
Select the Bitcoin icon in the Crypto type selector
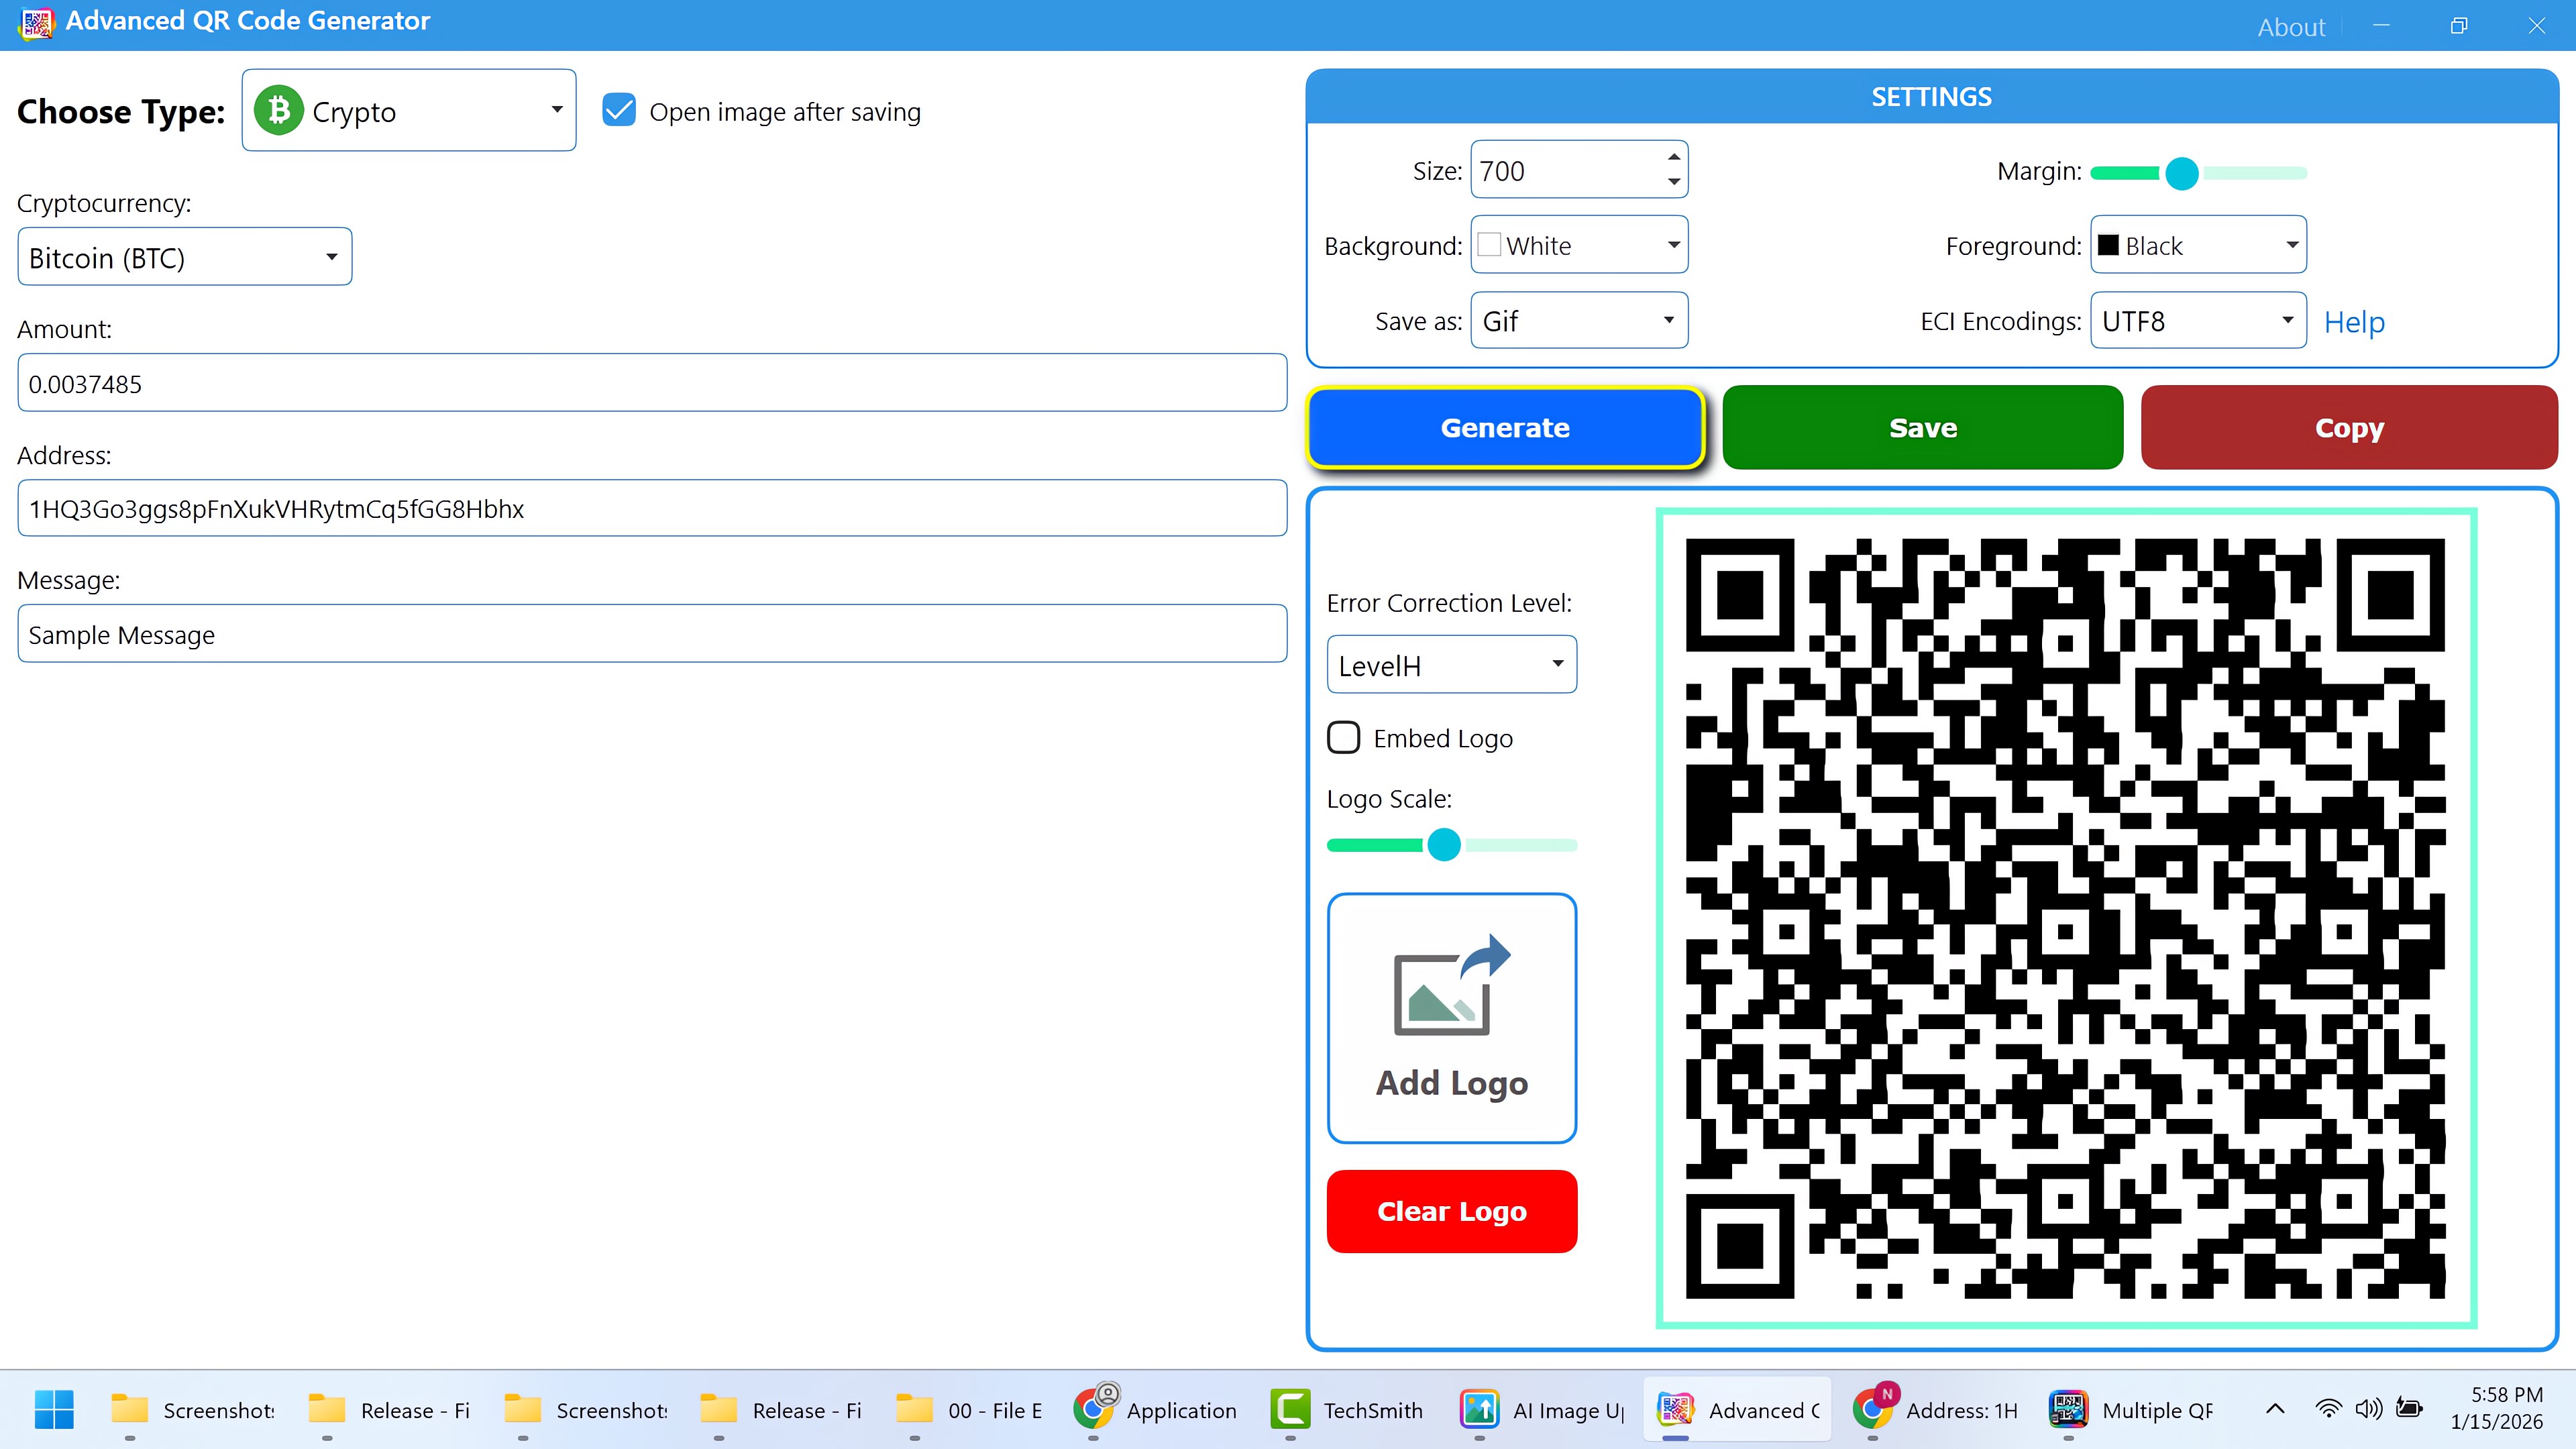pyautogui.click(x=280, y=110)
